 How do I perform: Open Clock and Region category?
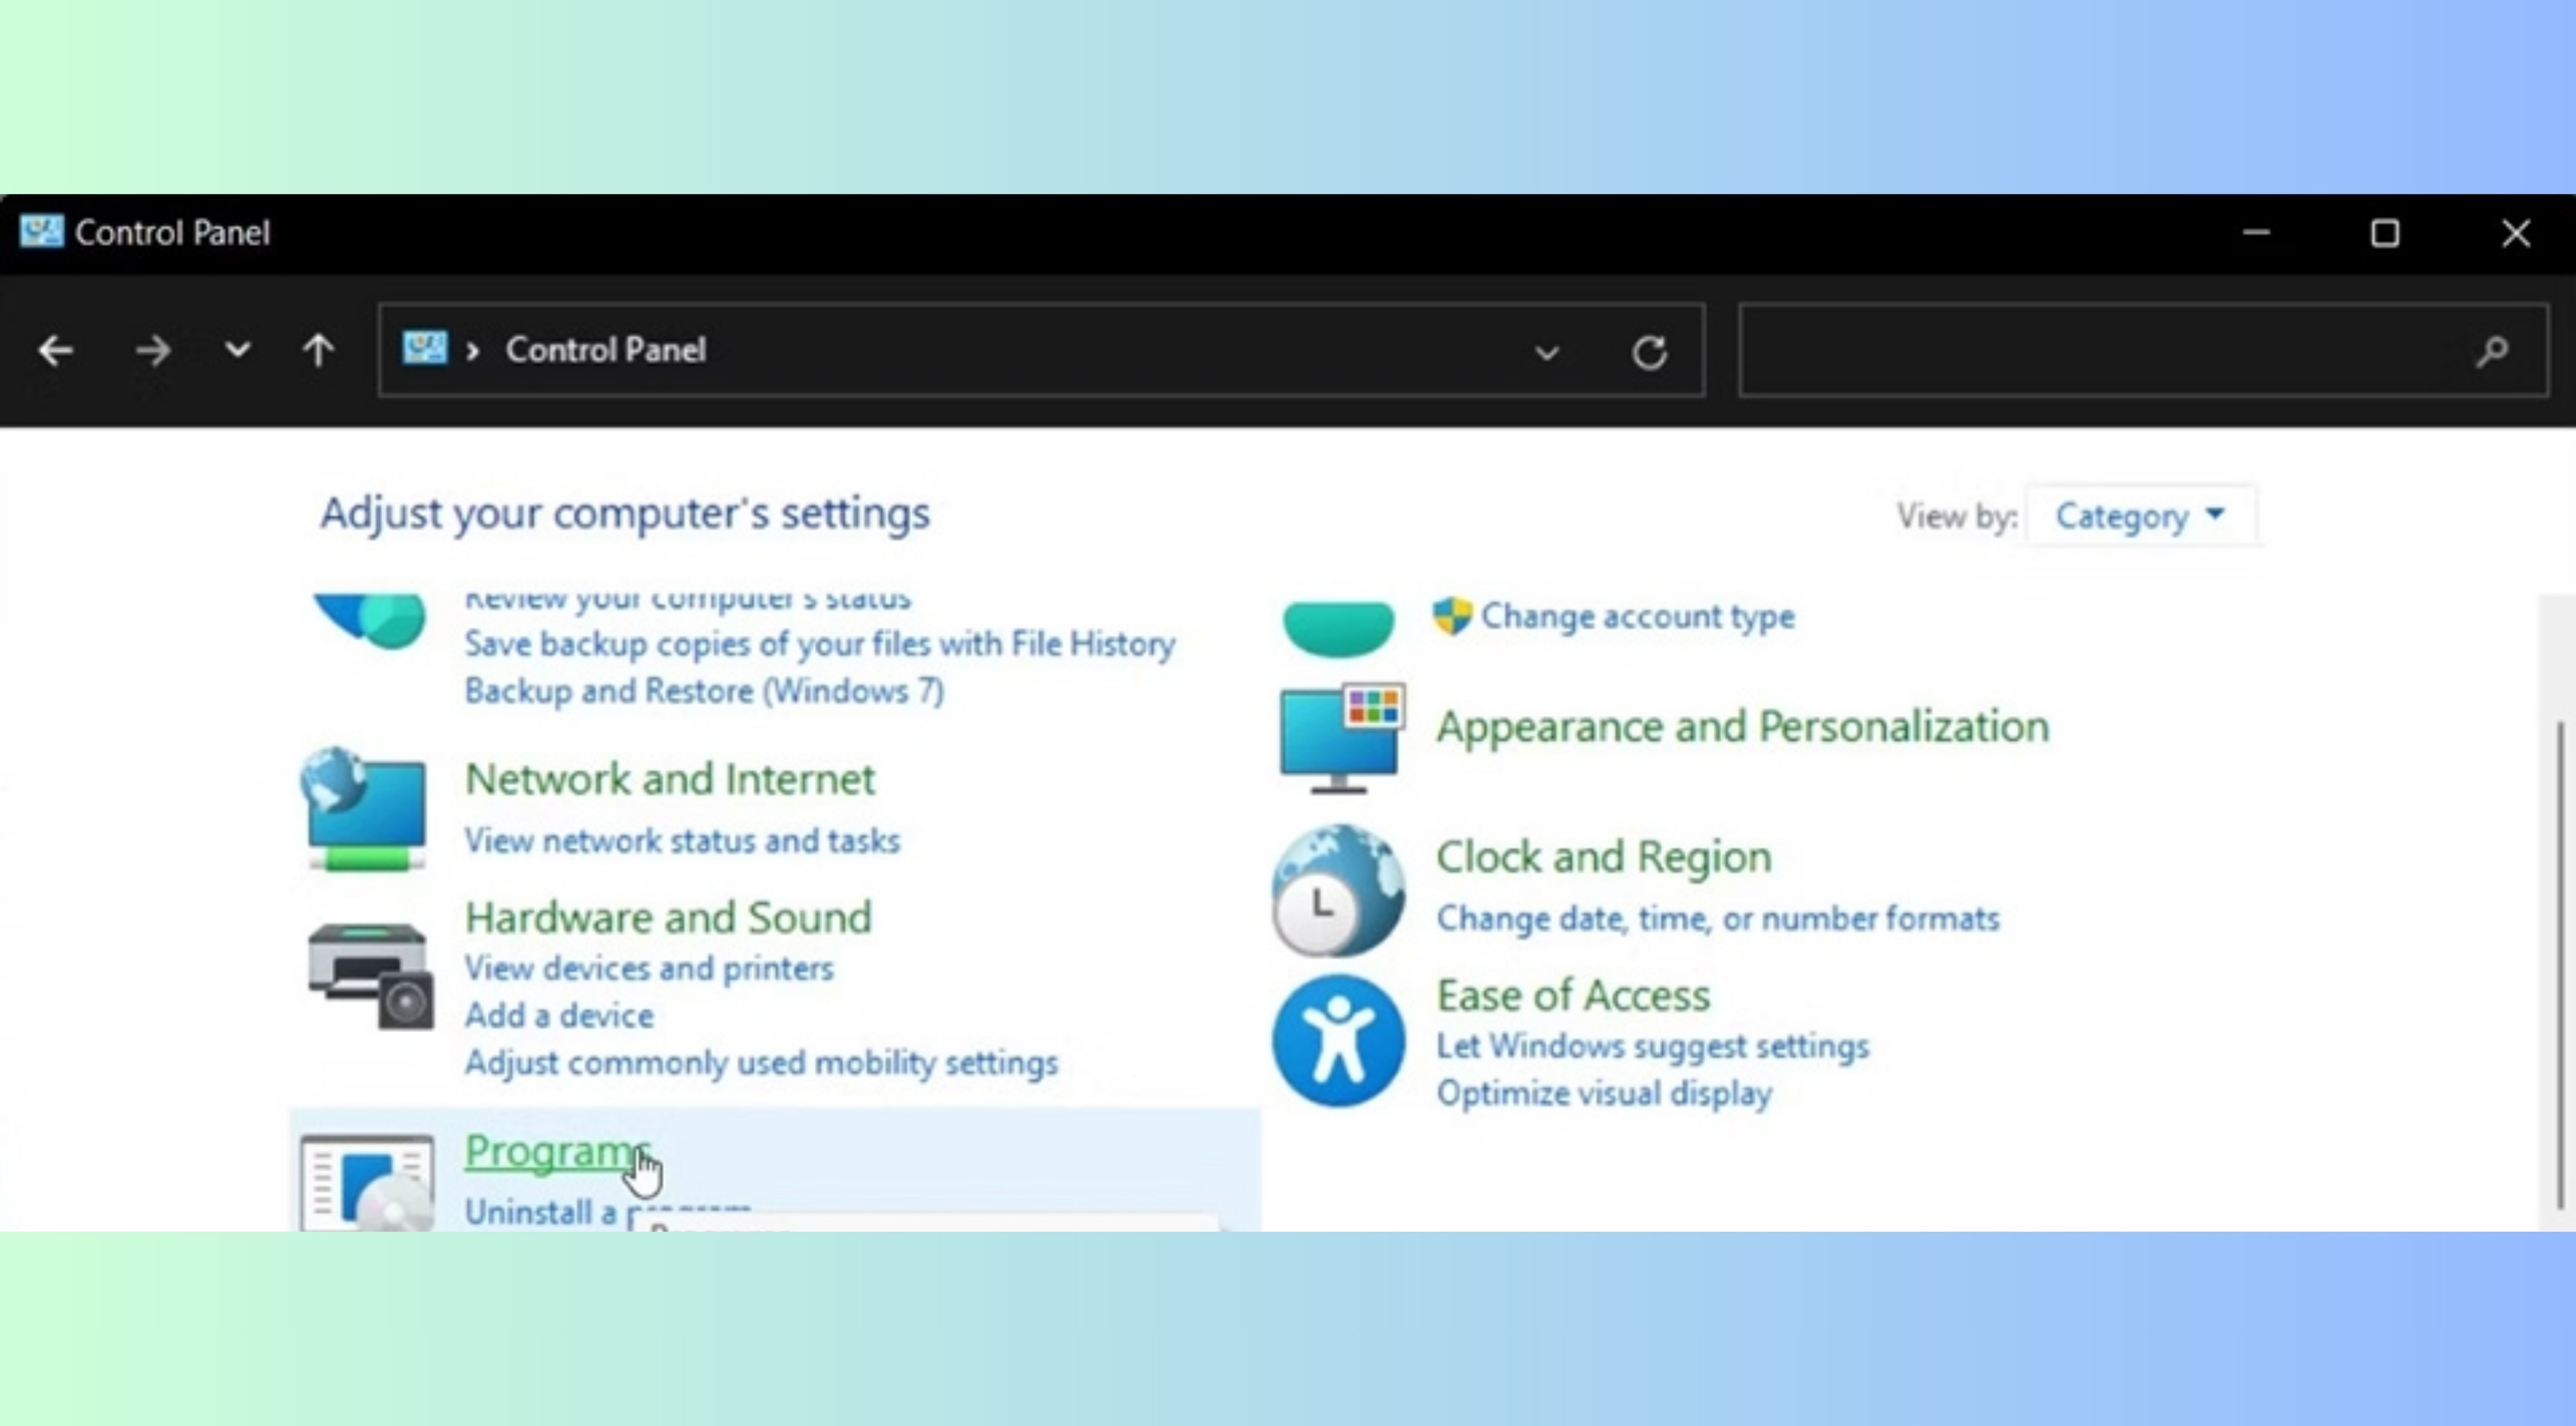point(1603,857)
